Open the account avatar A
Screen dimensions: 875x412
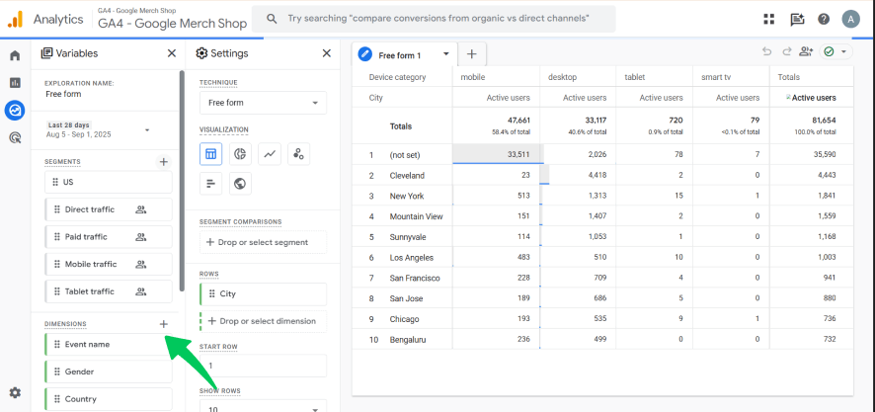coord(850,19)
